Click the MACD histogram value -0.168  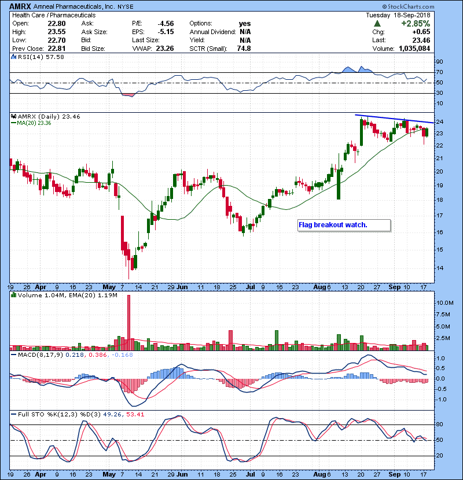tap(122, 355)
